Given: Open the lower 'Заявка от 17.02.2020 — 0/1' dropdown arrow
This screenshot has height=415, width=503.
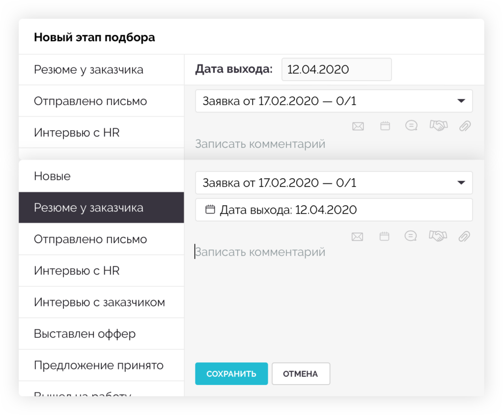Looking at the screenshot, I should [460, 183].
